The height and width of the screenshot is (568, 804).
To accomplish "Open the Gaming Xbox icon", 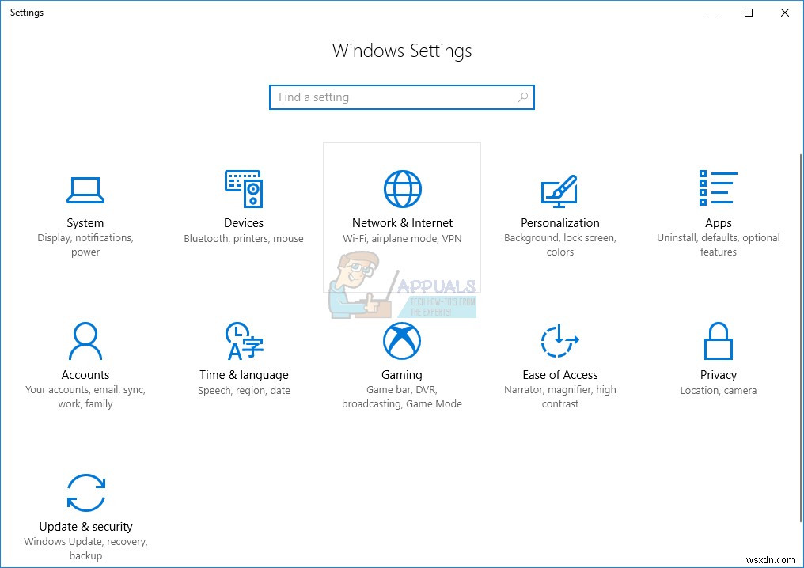I will (x=402, y=341).
